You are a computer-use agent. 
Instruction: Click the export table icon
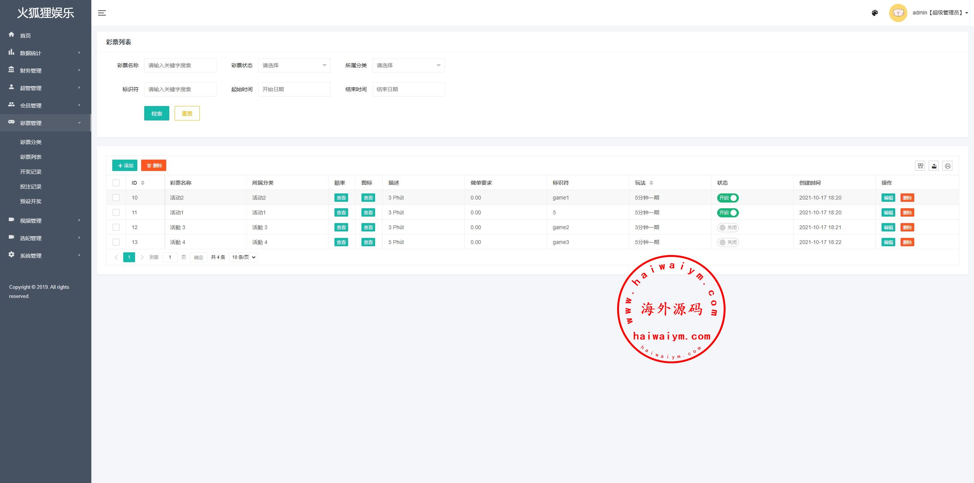click(x=934, y=166)
